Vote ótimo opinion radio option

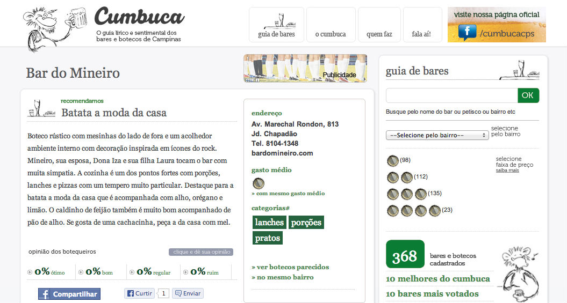coord(30,272)
